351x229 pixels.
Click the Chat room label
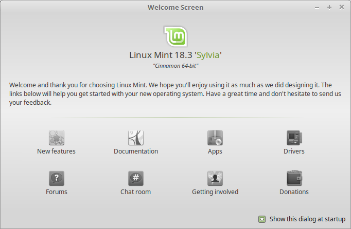pyautogui.click(x=136, y=192)
